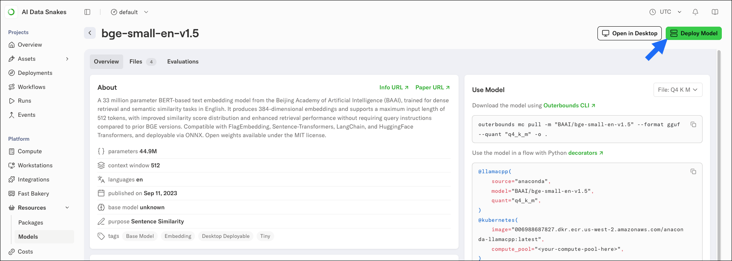Click the Events icon in sidebar
732x261 pixels.
(12, 115)
